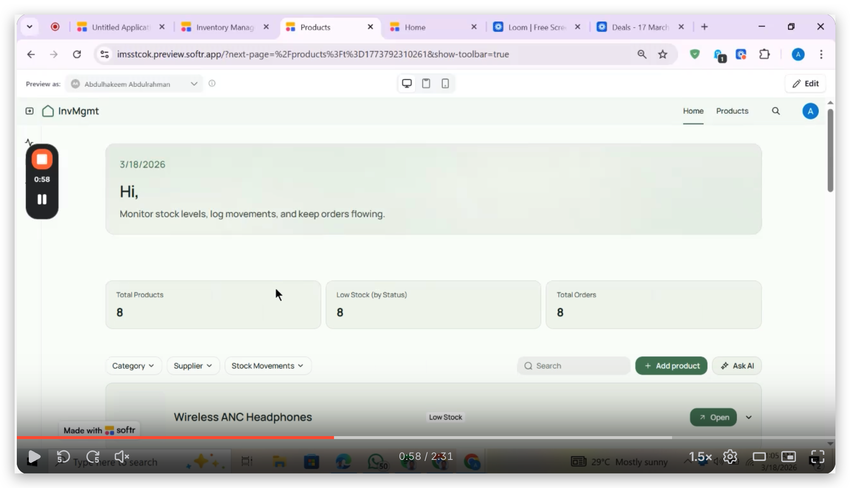Switch to the Inventory Management browser tab
The height and width of the screenshot is (488, 850).
[x=224, y=27]
